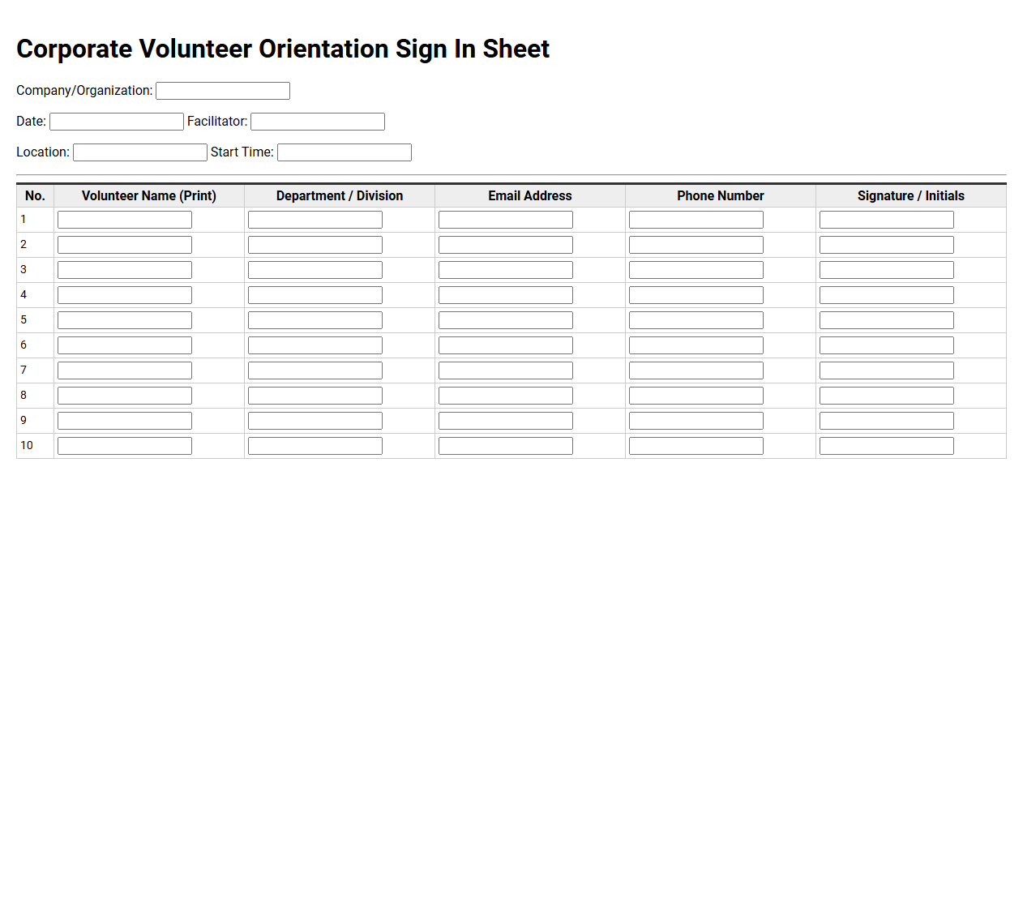Click the 'Email Address' column header

[530, 196]
